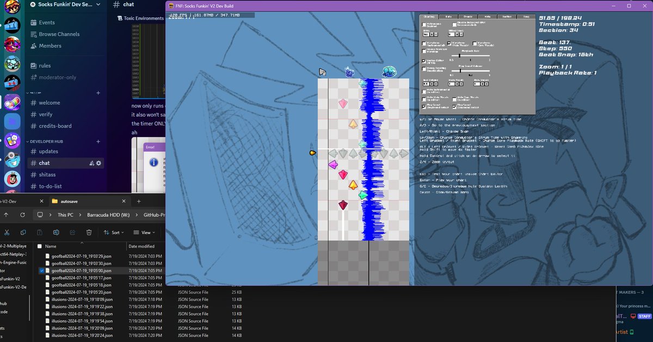The width and height of the screenshot is (653, 342).
Task: Click the event column icon above the chart grid
Action: coord(322,72)
